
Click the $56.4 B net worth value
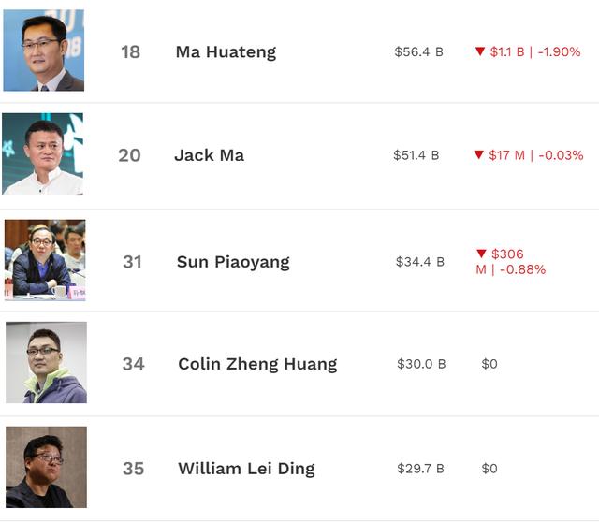point(418,51)
